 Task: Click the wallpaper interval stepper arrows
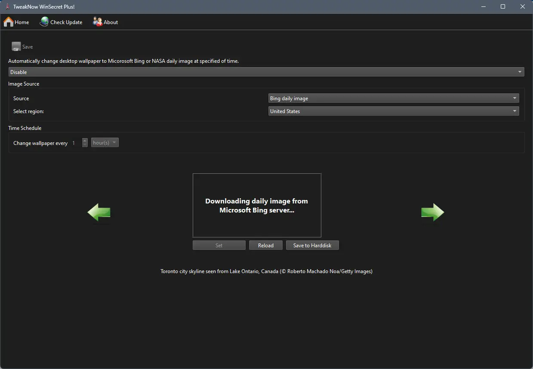[x=85, y=143]
